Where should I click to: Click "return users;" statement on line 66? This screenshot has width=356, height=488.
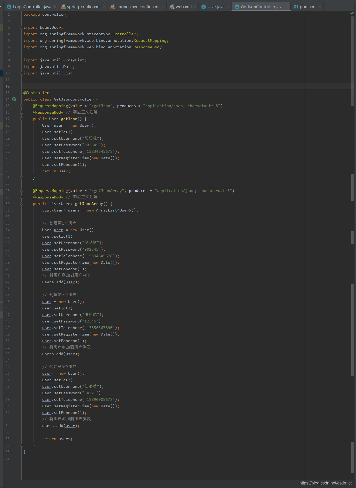(57, 439)
